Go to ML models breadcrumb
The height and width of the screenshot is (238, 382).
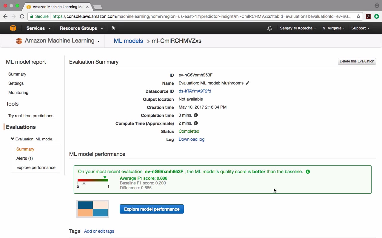tap(128, 41)
